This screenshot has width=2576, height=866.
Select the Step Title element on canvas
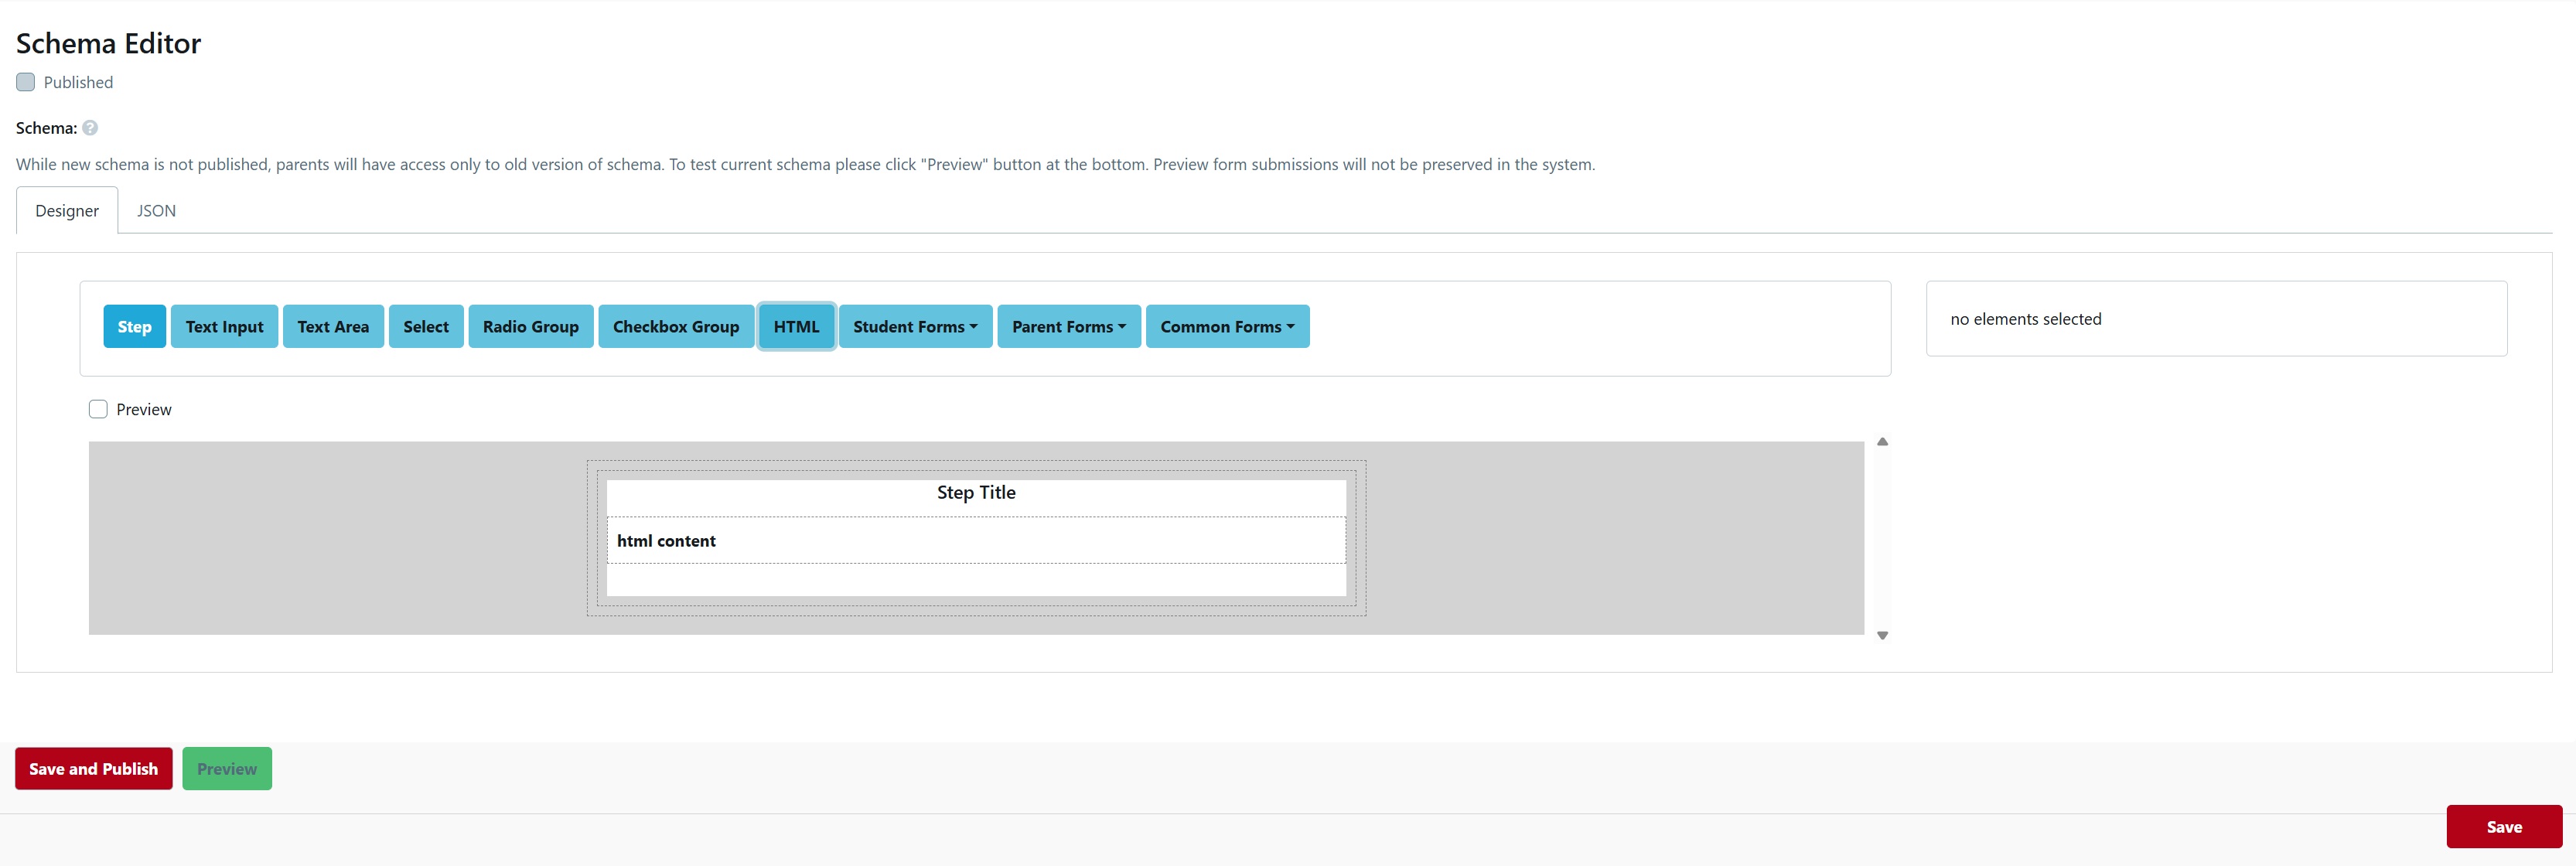[975, 492]
